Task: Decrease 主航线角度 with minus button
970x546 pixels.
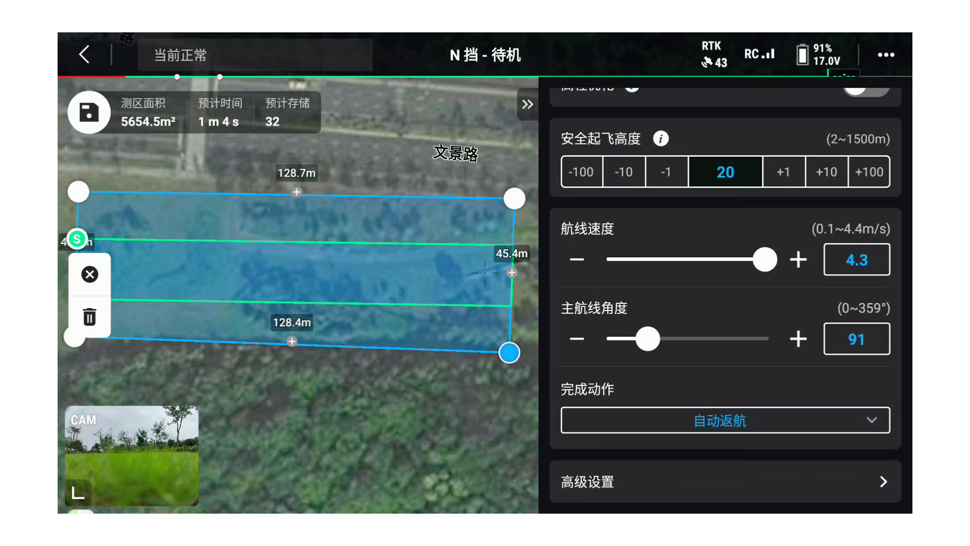Action: click(577, 339)
